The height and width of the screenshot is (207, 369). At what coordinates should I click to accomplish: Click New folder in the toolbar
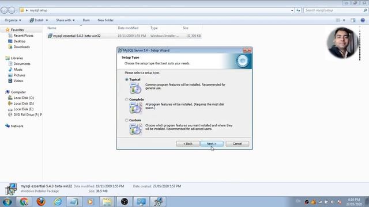coord(106,20)
